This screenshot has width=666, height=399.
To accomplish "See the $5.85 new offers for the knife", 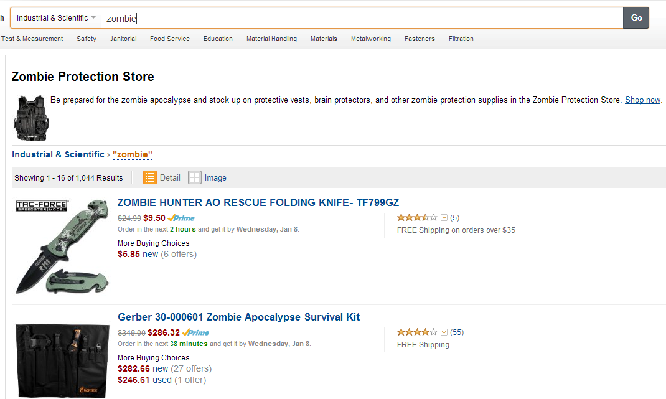I will pos(157,254).
